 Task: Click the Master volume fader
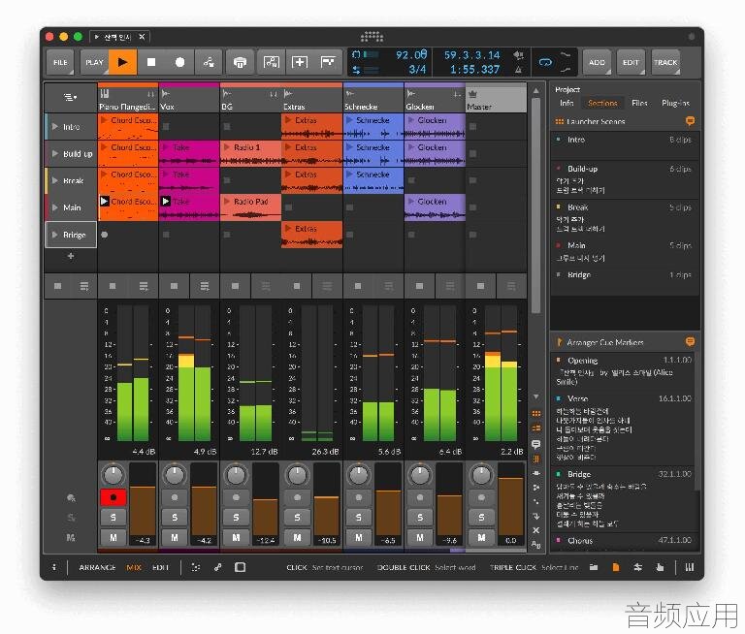click(x=511, y=505)
